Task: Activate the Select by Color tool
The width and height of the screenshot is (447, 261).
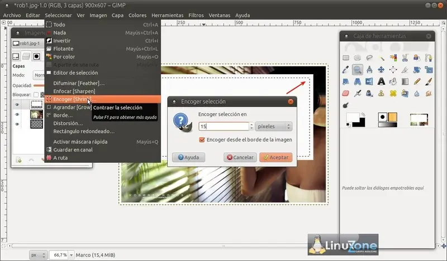Action: pyautogui.click(x=393, y=58)
